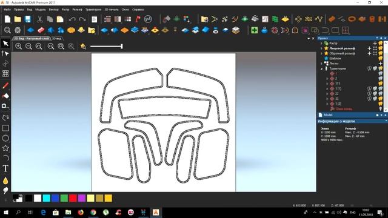Add a sheet with Листы plus button
The image size is (388, 218).
coord(381,64)
